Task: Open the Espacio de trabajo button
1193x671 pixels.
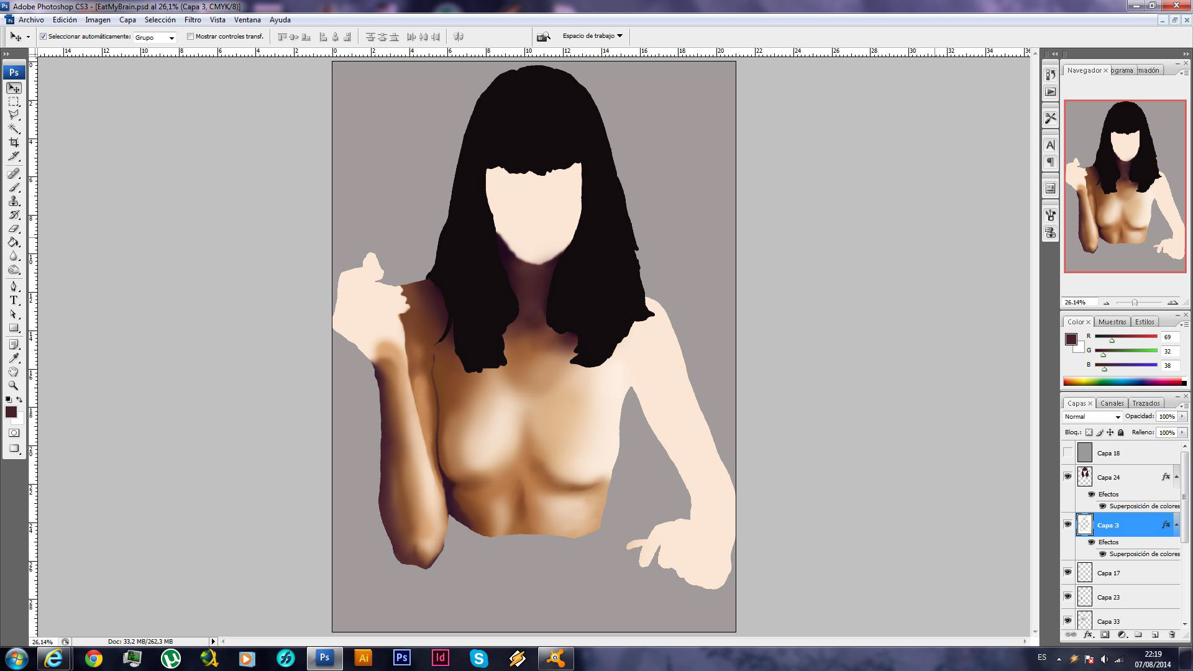Action: (592, 36)
